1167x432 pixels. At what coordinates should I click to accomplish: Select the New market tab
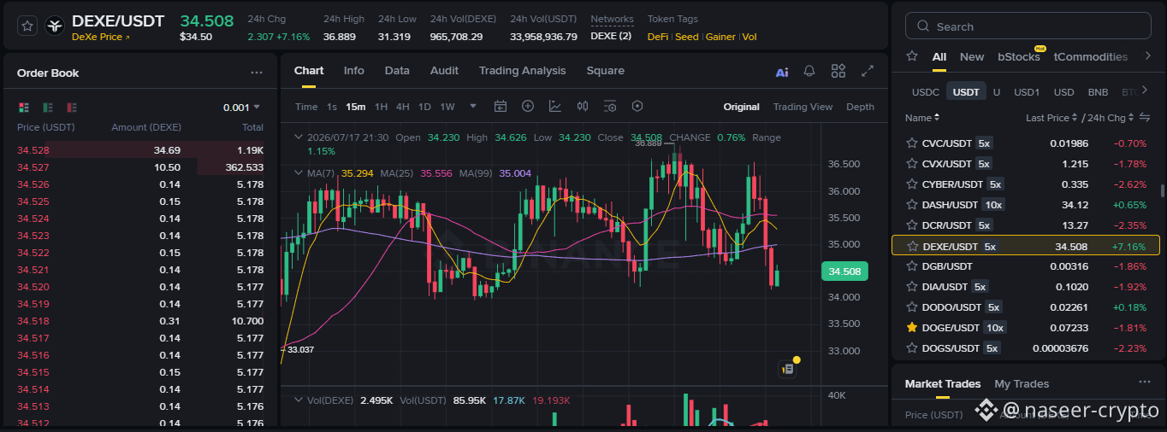pyautogui.click(x=972, y=56)
